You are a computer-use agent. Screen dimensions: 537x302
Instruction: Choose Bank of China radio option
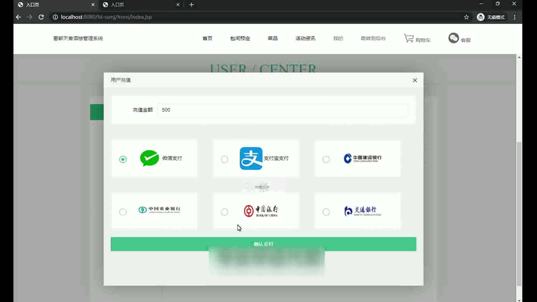click(224, 212)
